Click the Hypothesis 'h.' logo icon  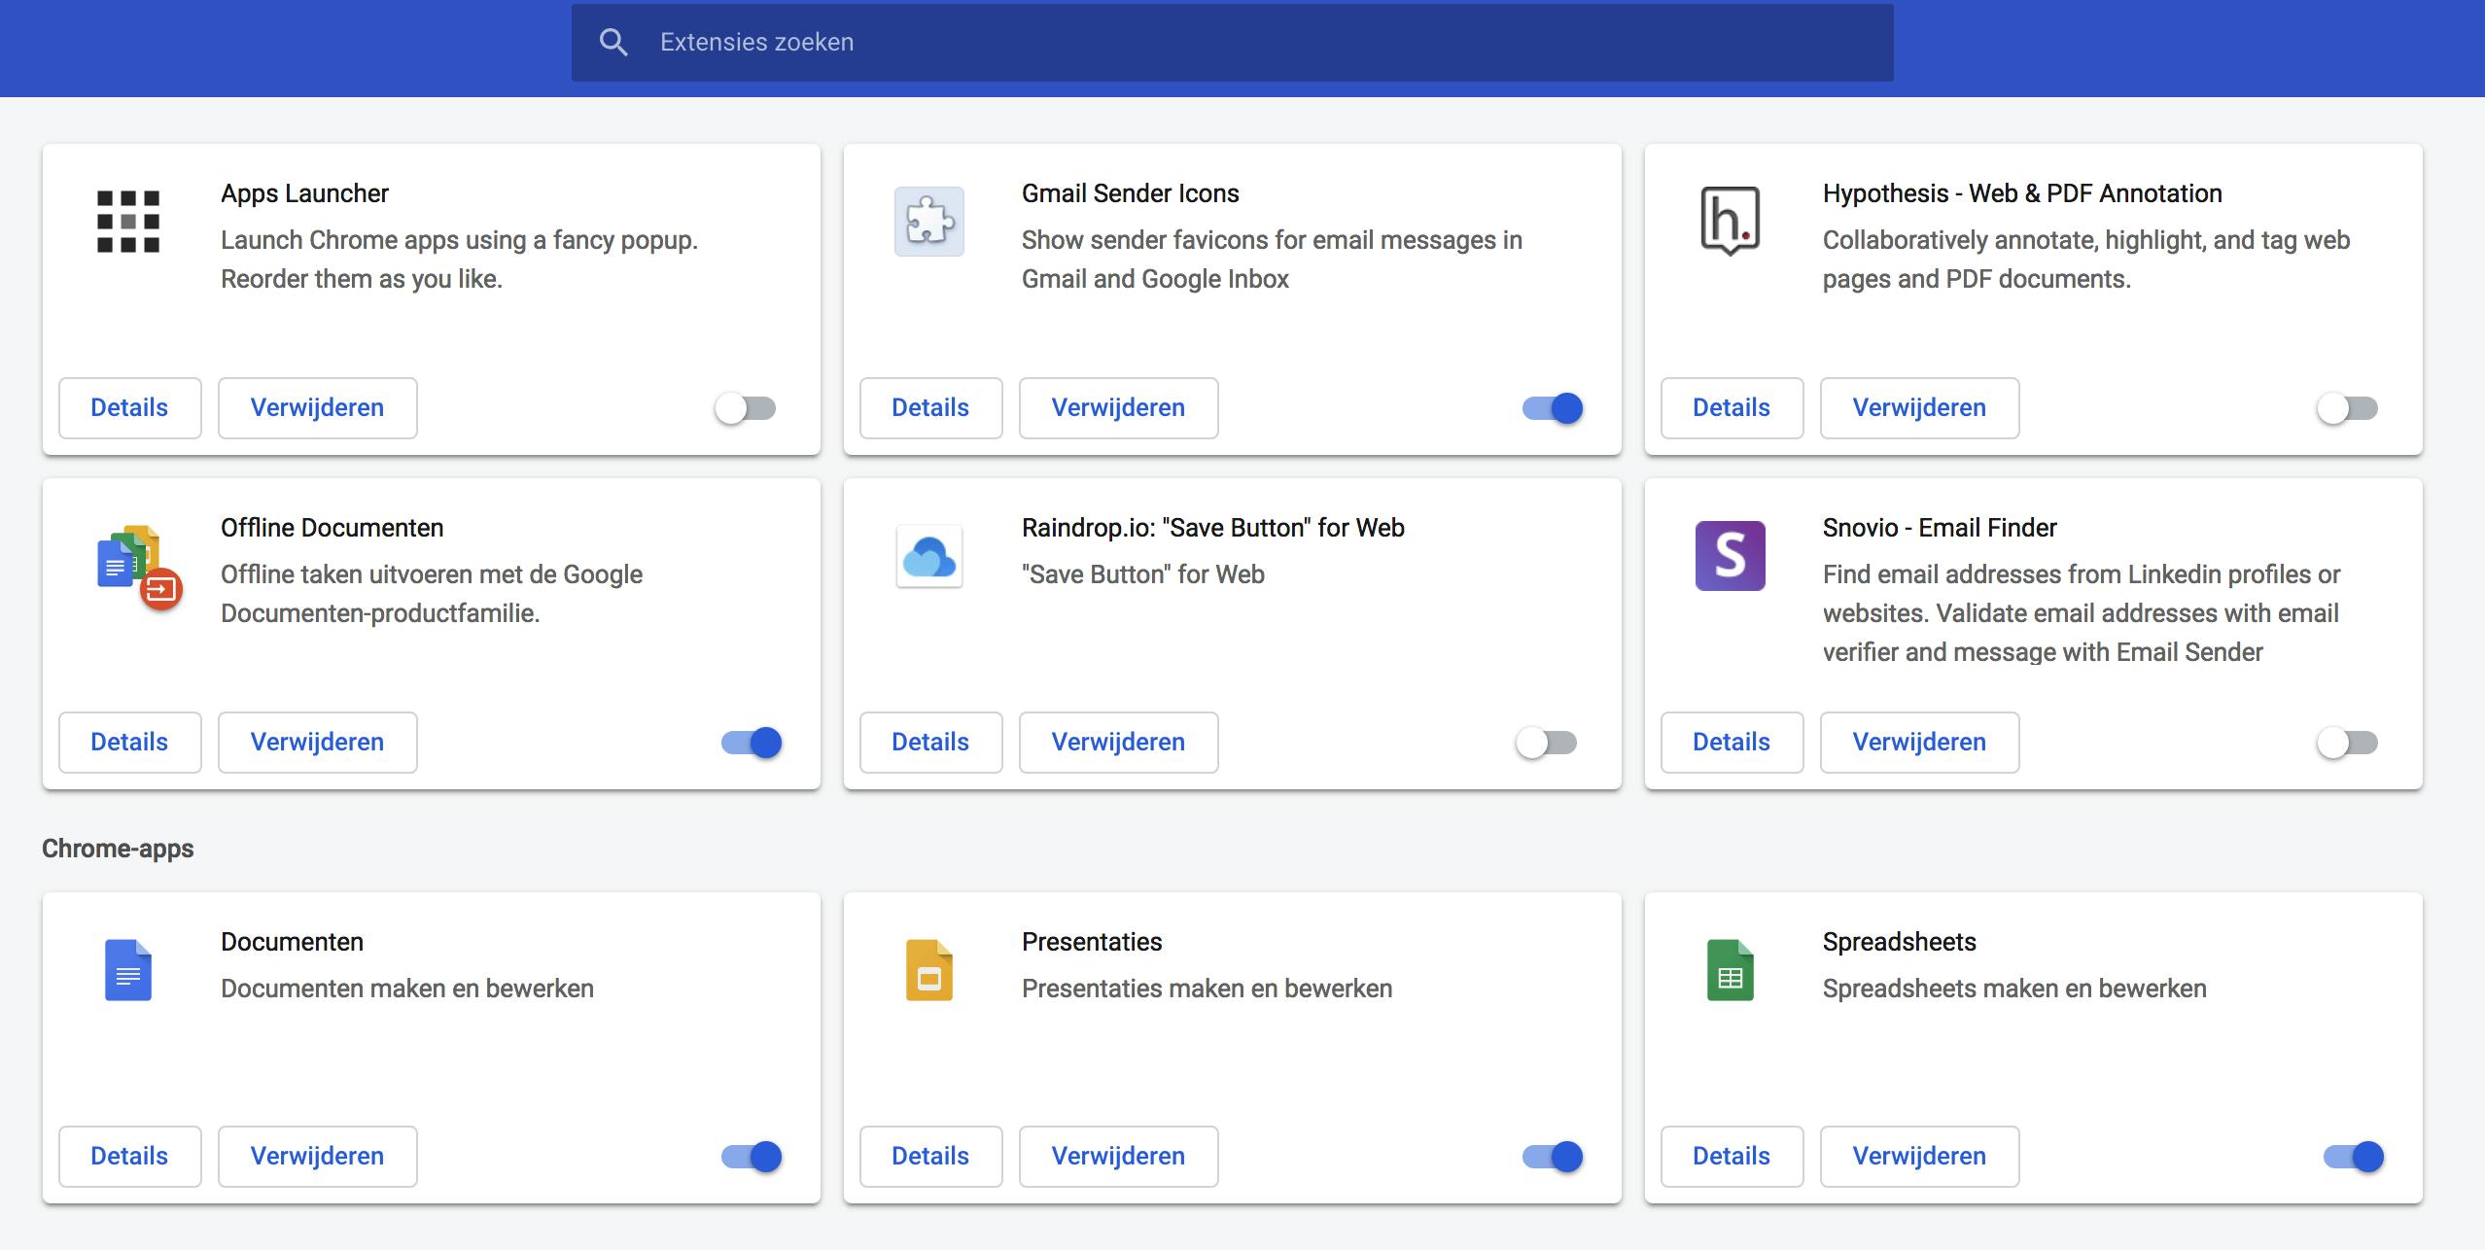pyautogui.click(x=1731, y=221)
